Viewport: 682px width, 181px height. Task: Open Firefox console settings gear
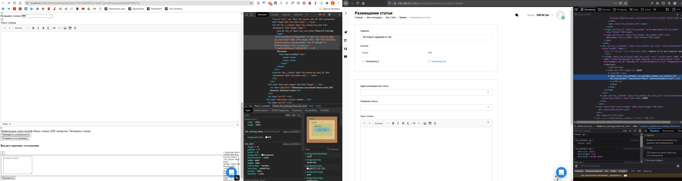pyautogui.click(x=678, y=166)
